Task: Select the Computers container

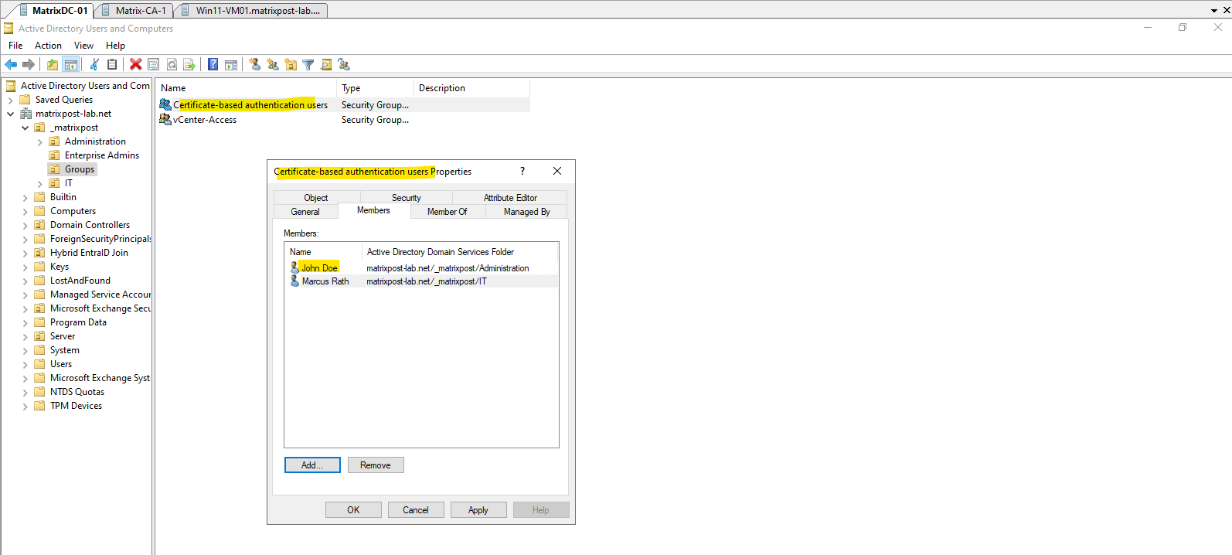Action: pos(73,211)
